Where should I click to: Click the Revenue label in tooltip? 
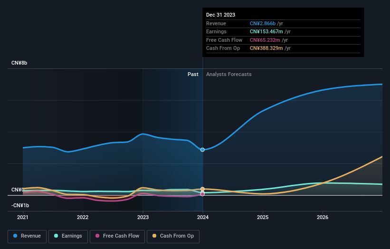tap(216, 23)
